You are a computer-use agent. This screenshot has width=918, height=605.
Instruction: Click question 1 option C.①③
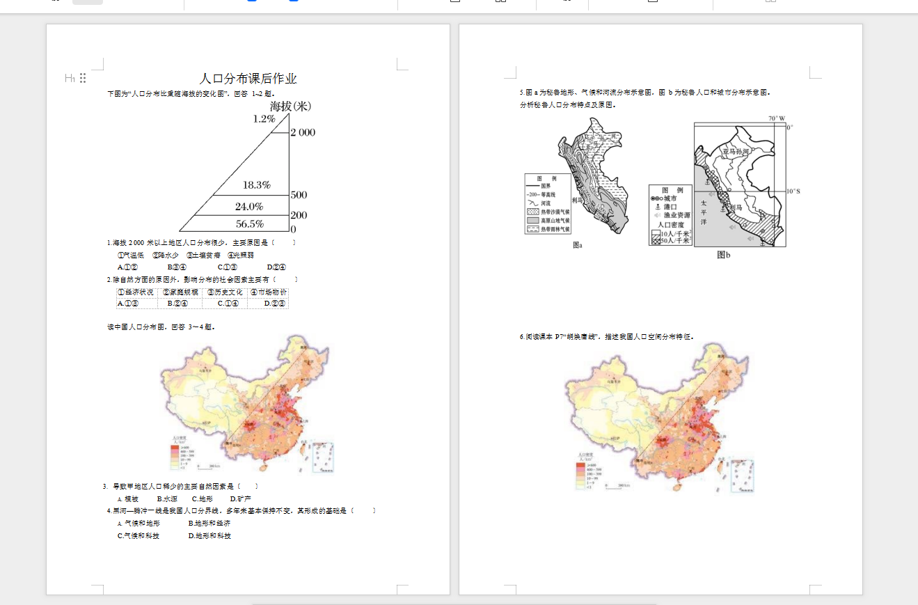point(227,267)
